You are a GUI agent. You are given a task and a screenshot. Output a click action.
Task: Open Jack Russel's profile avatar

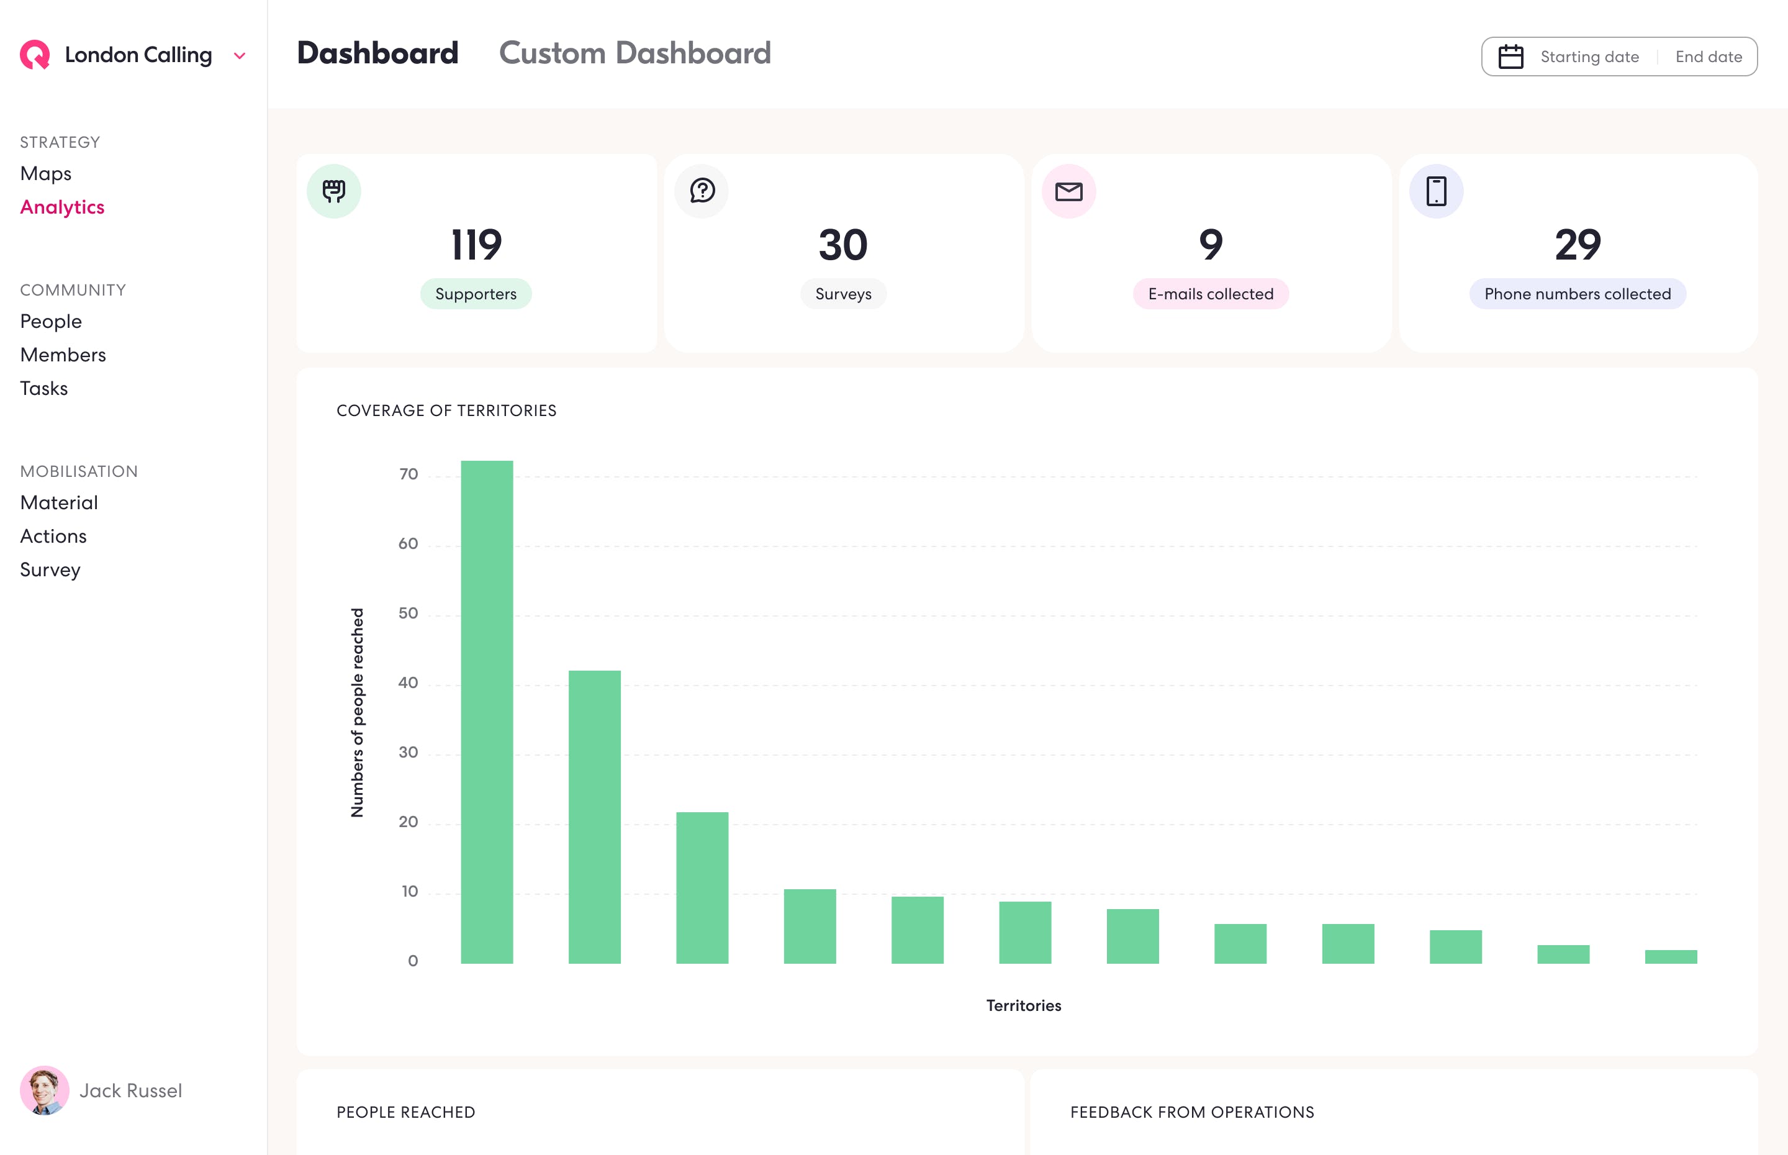[x=44, y=1090]
